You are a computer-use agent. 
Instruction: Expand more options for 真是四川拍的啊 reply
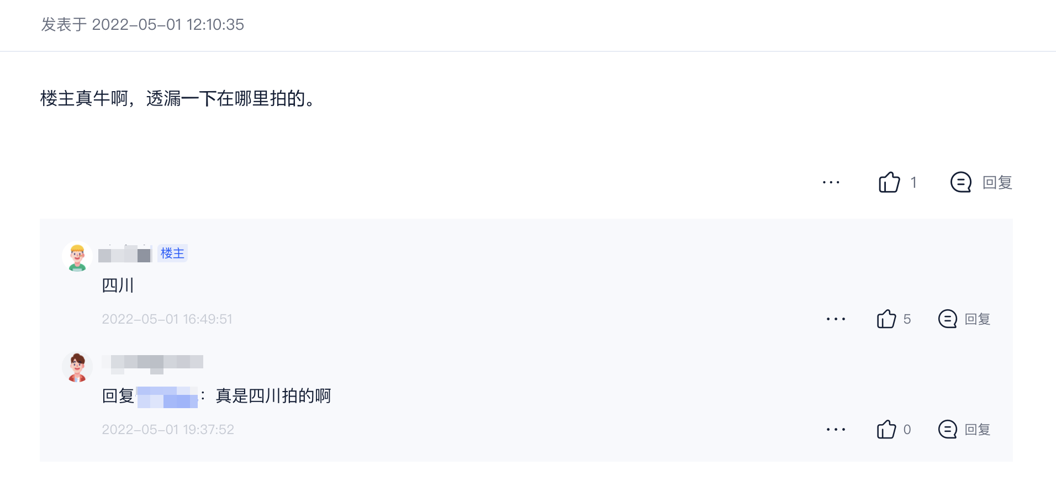(x=836, y=430)
